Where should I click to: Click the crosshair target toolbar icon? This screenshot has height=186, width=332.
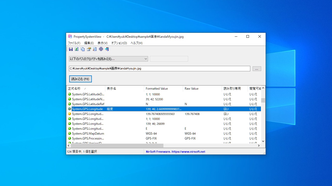(101, 49)
